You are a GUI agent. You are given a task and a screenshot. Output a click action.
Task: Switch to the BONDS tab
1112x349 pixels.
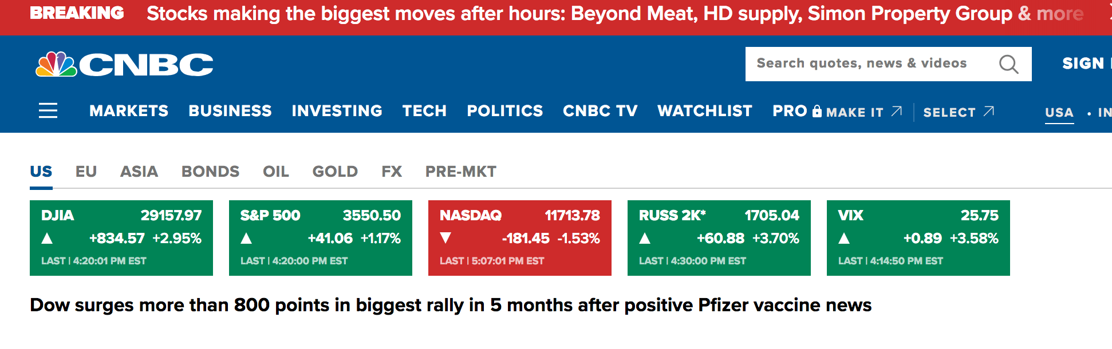(210, 172)
